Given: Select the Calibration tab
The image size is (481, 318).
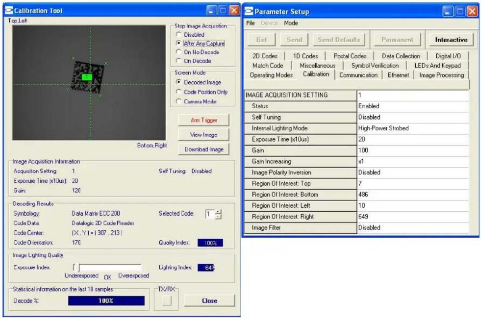Looking at the screenshot, I should (316, 74).
